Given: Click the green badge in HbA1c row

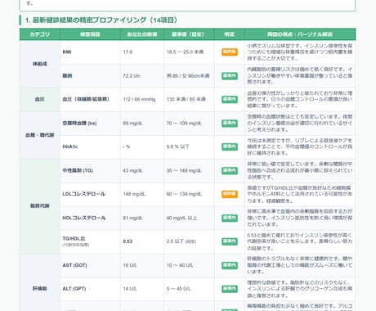Looking at the screenshot, I should 230,146.
